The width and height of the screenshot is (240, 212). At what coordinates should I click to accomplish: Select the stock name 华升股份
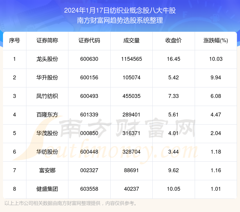pyautogui.click(x=47, y=78)
